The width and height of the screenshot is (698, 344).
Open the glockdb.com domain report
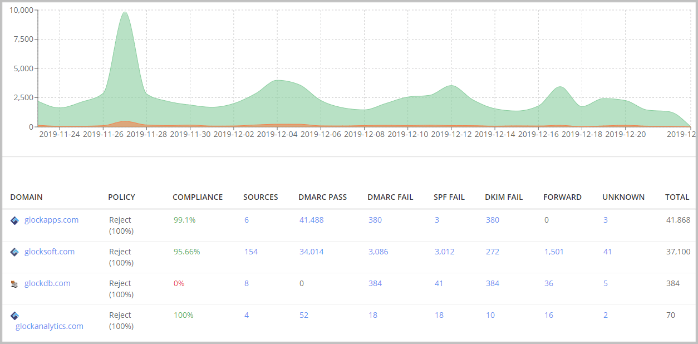(x=47, y=283)
